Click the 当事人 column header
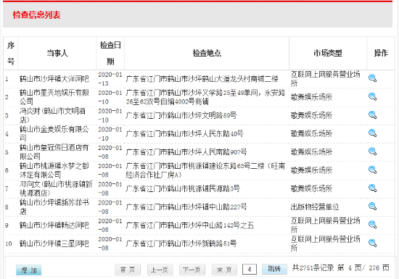 click(57, 53)
